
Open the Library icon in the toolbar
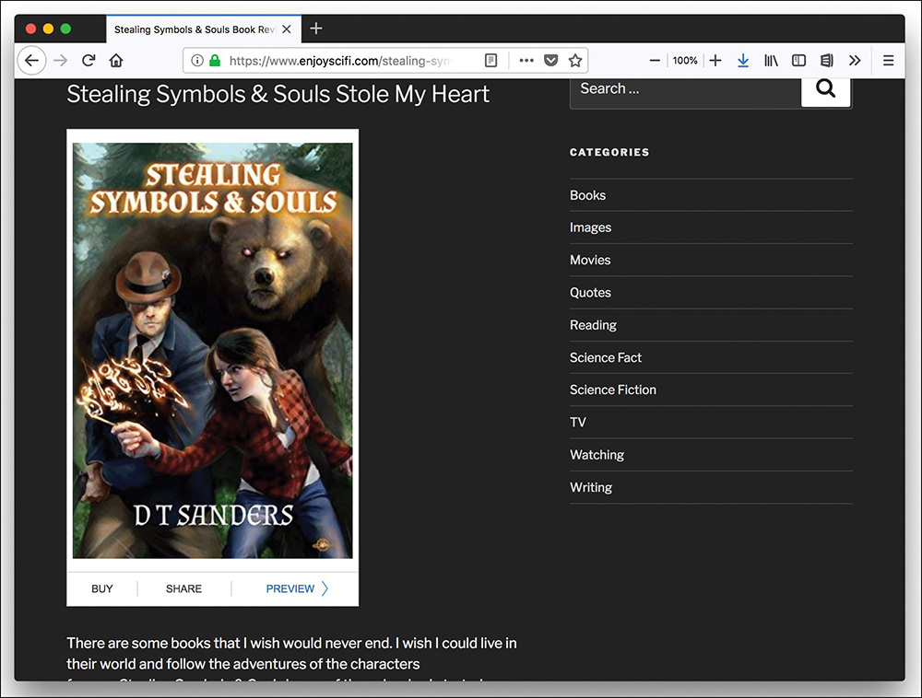tap(771, 59)
